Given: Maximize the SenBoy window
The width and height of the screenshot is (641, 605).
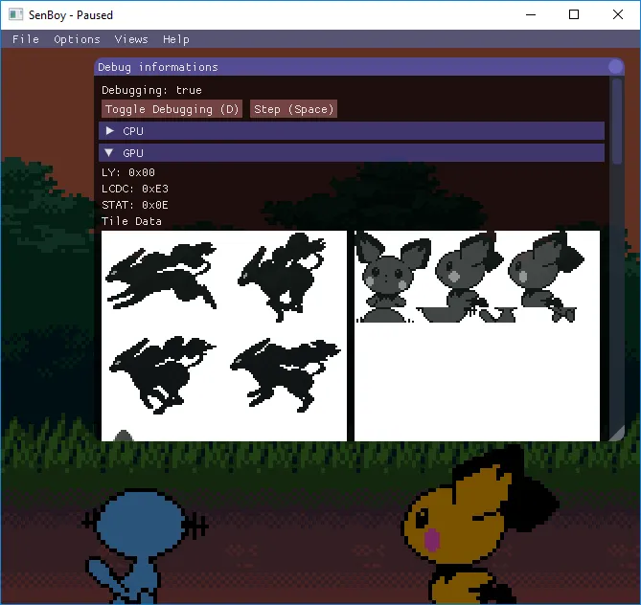Looking at the screenshot, I should pos(574,14).
